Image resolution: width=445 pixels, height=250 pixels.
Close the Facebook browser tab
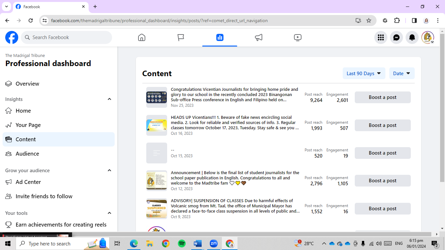click(x=83, y=7)
